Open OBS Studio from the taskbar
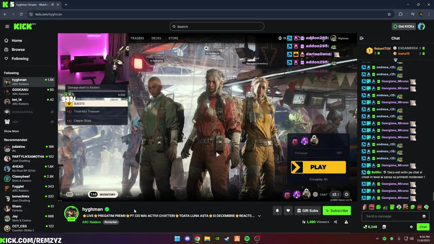 click(257, 239)
